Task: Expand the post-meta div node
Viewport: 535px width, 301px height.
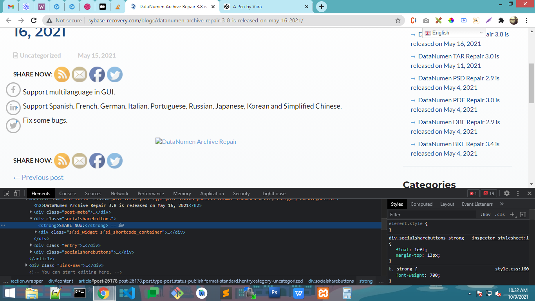Action: (x=31, y=212)
